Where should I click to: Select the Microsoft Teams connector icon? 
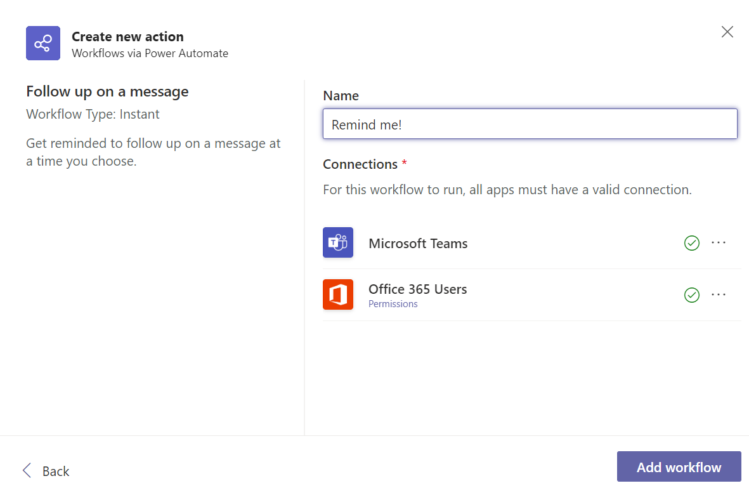coord(338,242)
